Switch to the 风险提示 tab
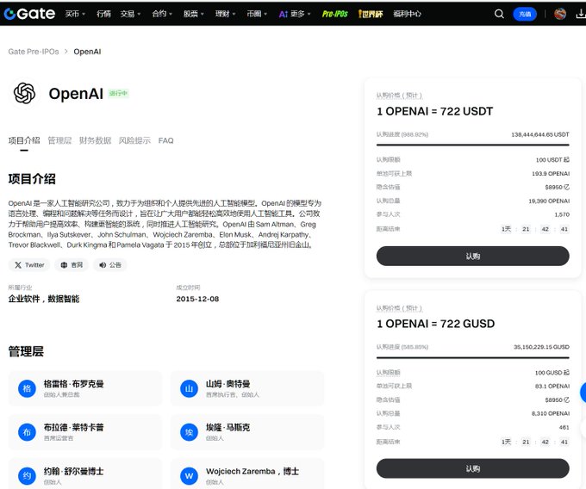The height and width of the screenshot is (489, 586). point(134,140)
